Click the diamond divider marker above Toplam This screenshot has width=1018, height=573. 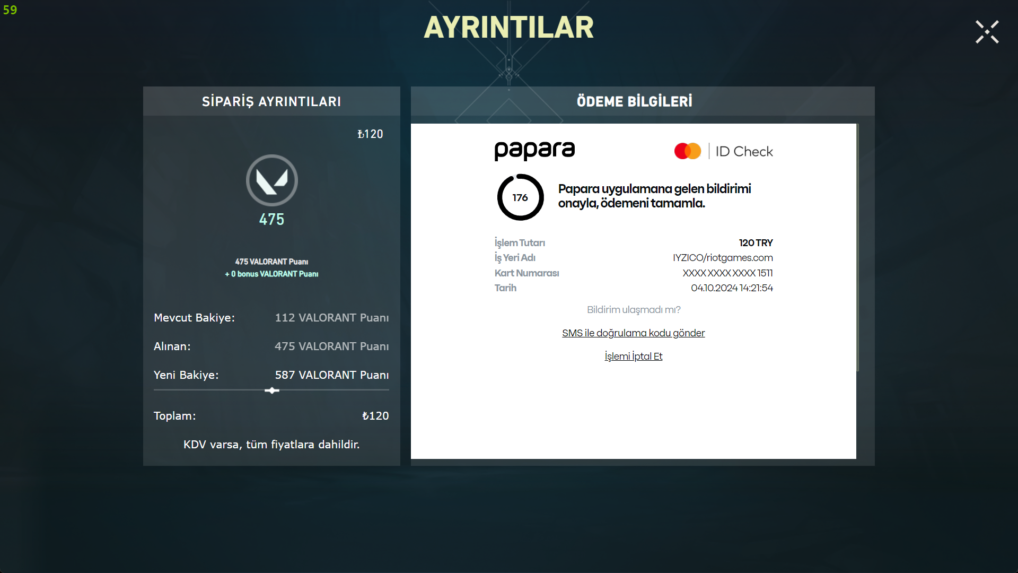coord(272,390)
